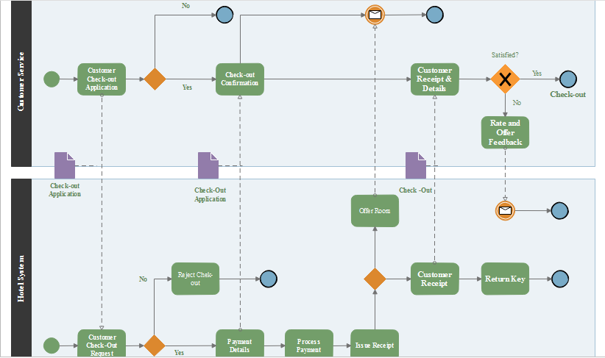Viewport: 605px width, 358px height.
Task: Click the Offer Room task box
Action: click(375, 211)
